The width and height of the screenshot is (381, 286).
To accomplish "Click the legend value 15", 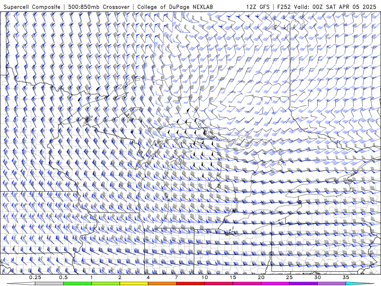I will (233, 277).
